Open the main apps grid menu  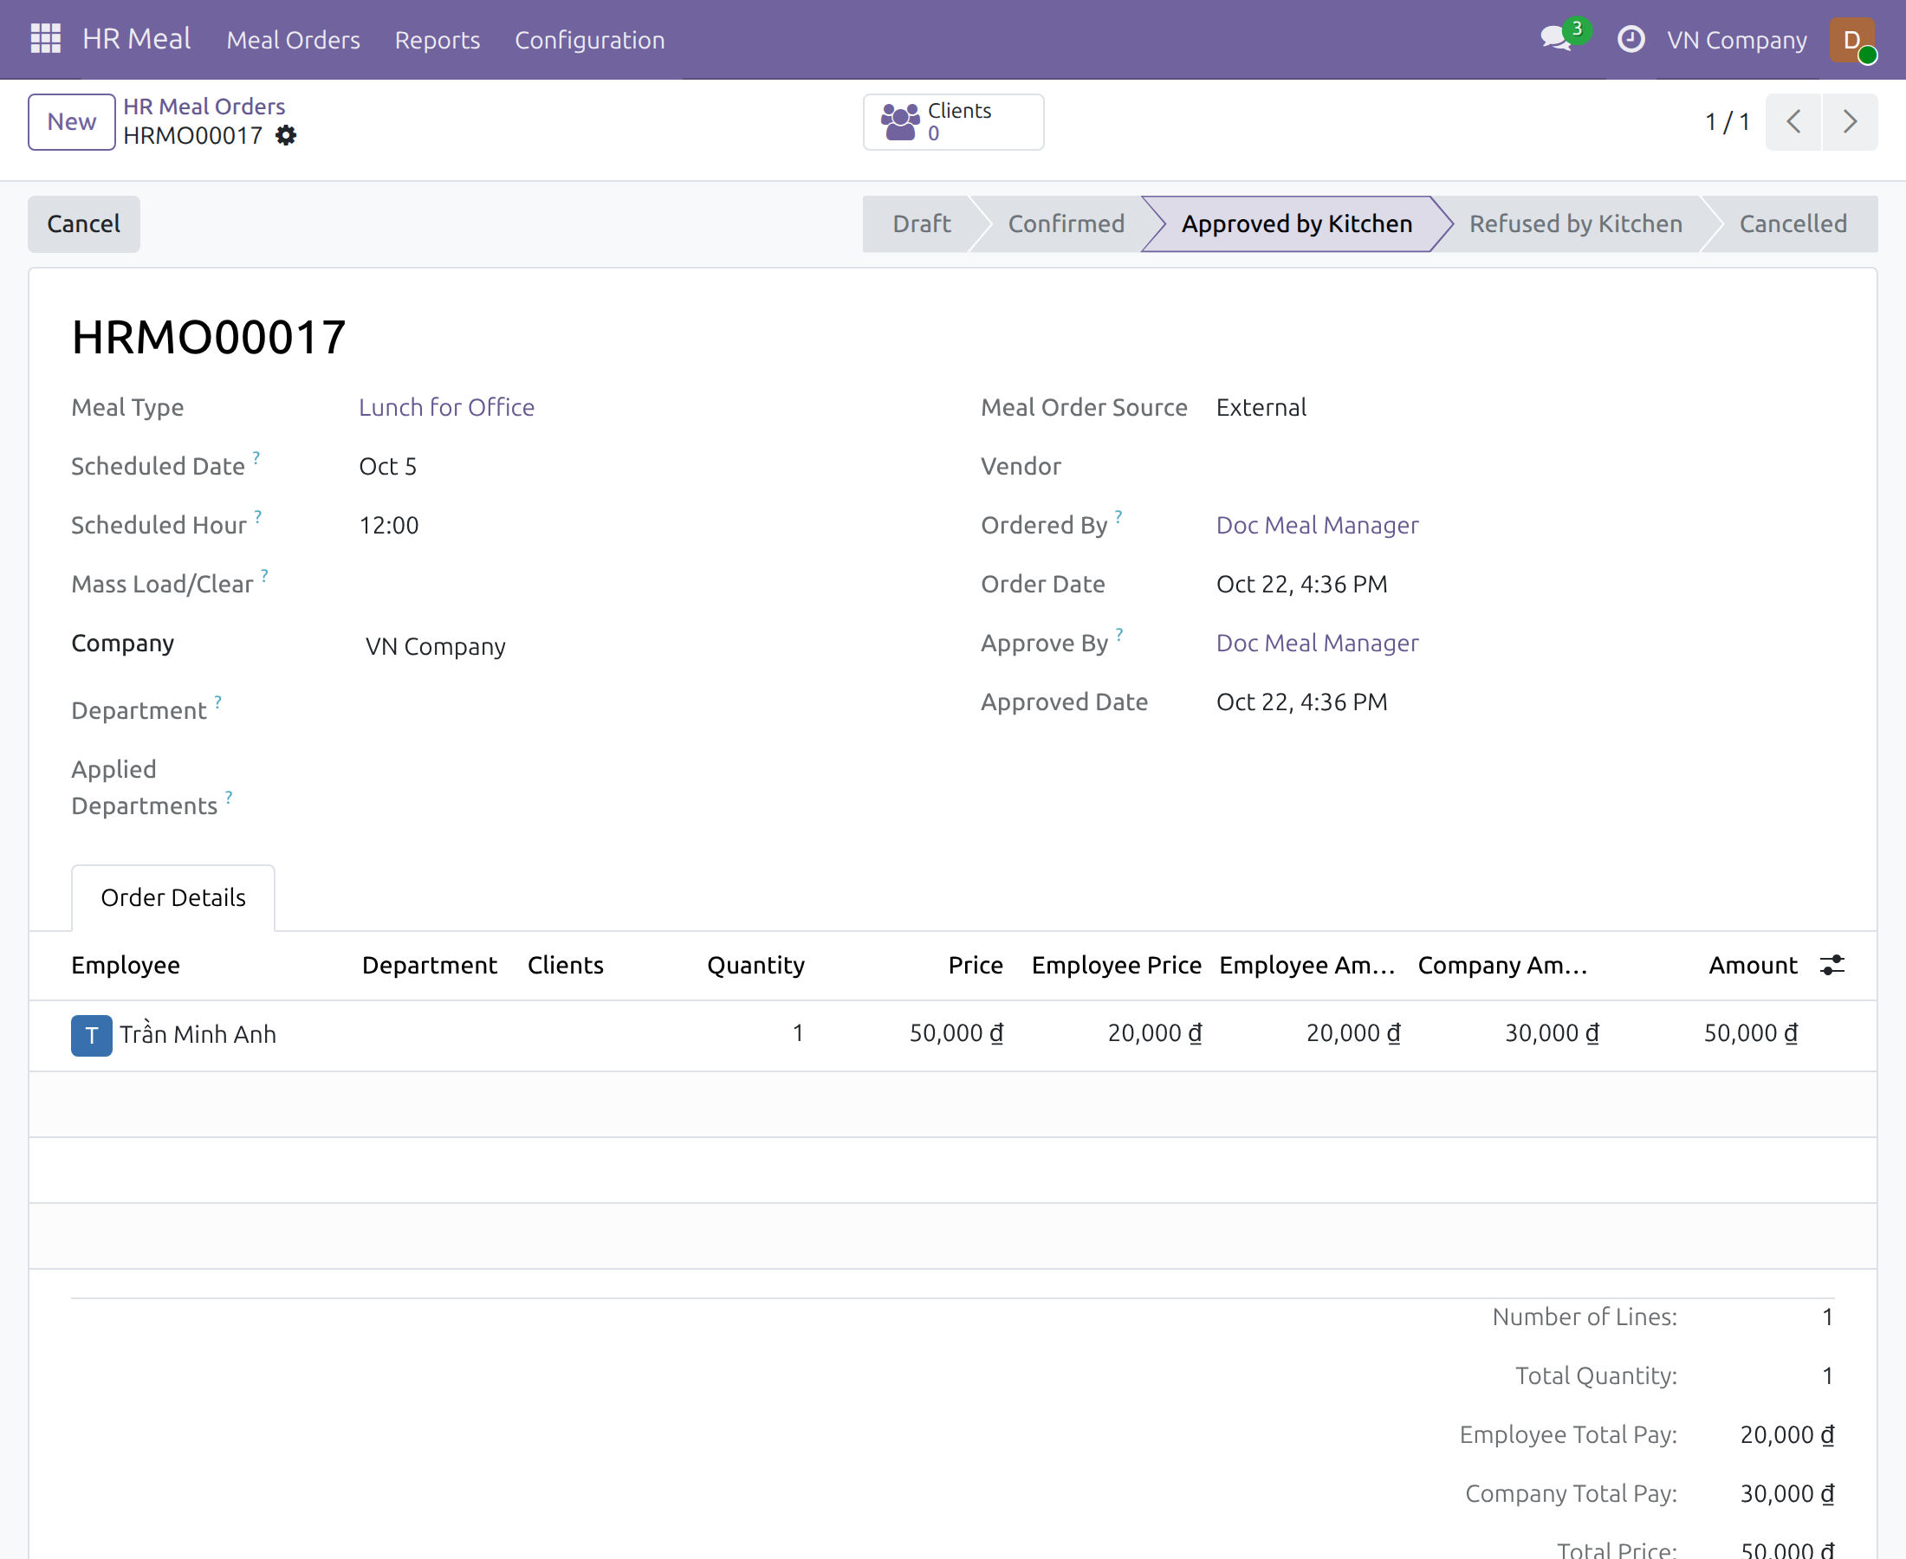click(x=45, y=40)
